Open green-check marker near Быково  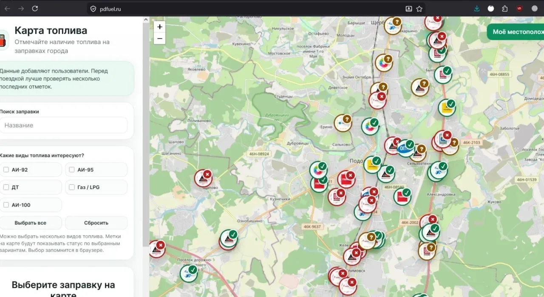pos(443,75)
